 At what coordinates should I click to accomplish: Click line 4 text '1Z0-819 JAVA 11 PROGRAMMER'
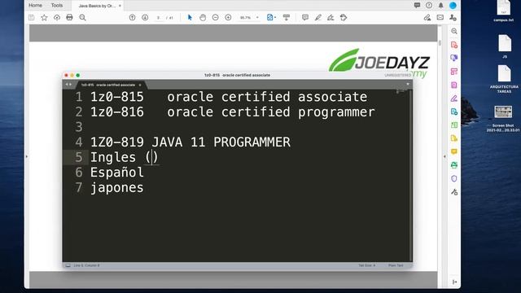(x=190, y=142)
